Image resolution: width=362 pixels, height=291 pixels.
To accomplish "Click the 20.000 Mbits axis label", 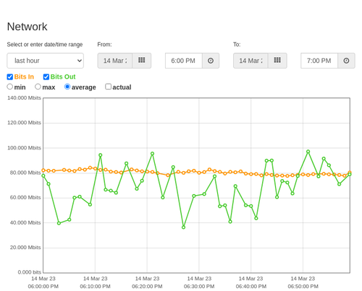I will tap(25, 248).
